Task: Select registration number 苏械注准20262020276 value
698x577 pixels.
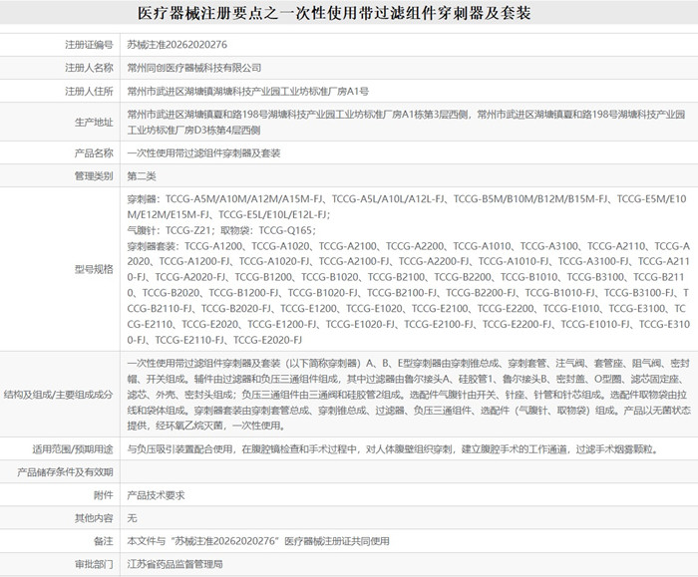Action: point(177,45)
